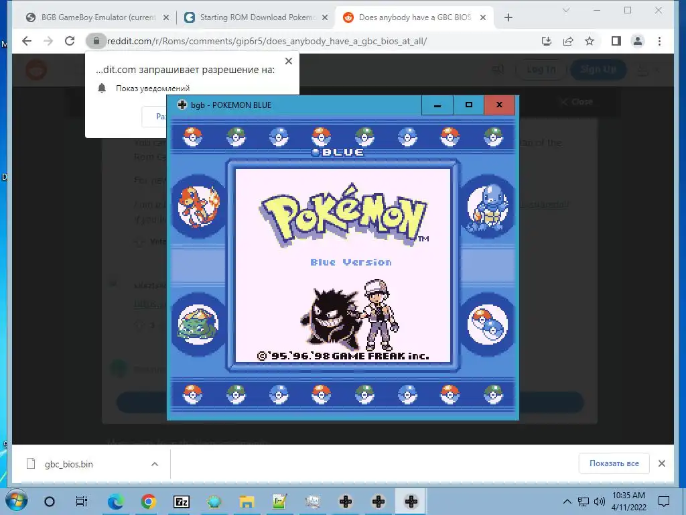This screenshot has width=686, height=515.
Task: Close the Reddit post overlay
Action: coord(577,102)
